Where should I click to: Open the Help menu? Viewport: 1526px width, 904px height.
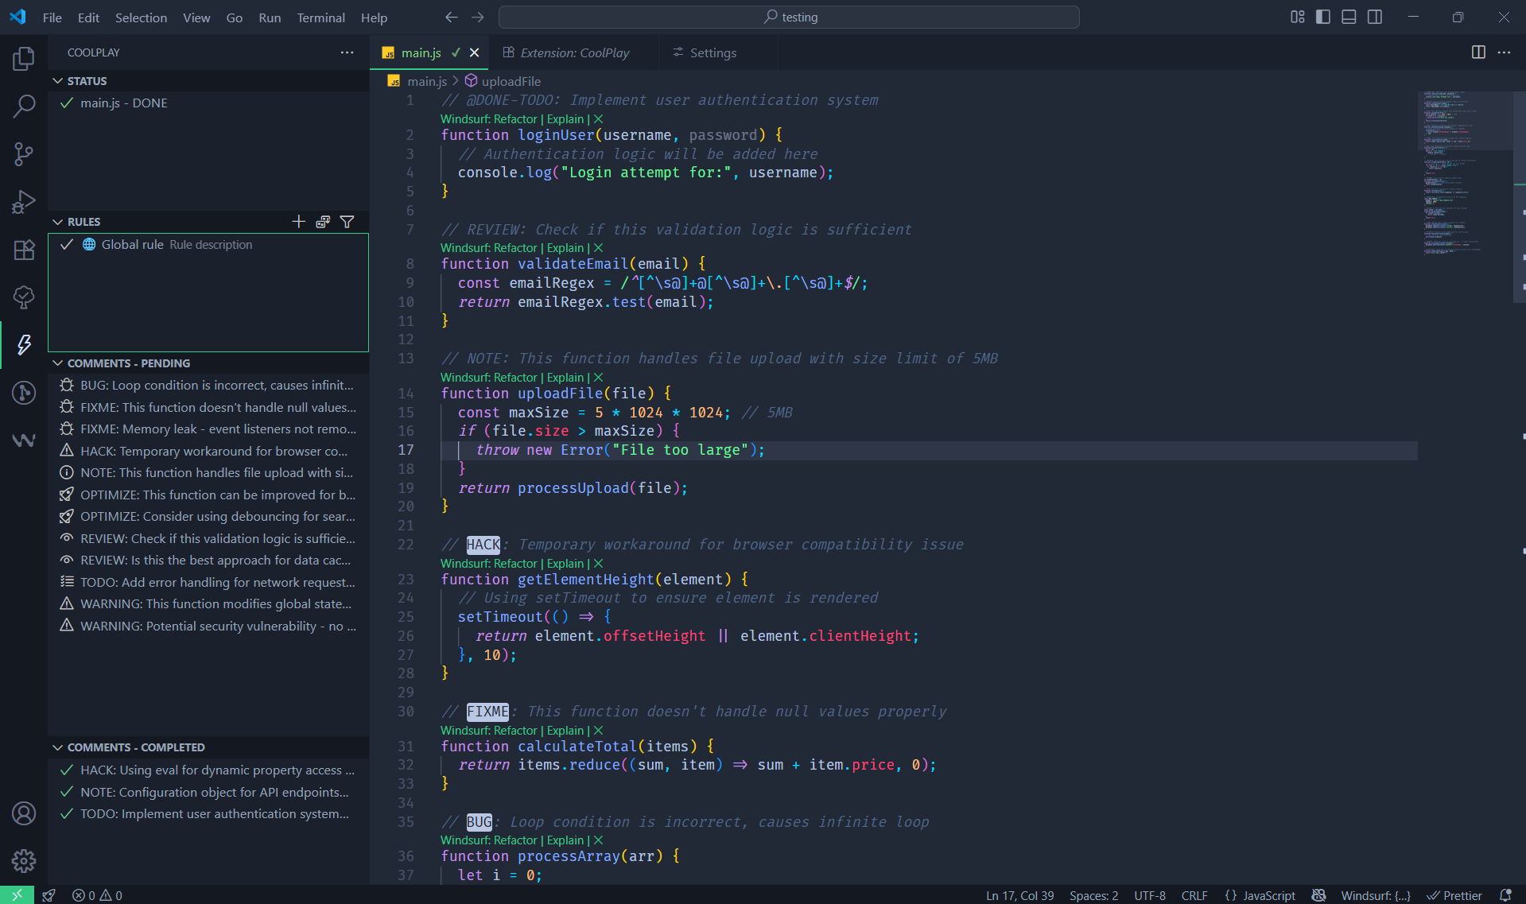coord(374,17)
